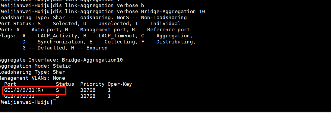Select the Priority column header

(92, 84)
